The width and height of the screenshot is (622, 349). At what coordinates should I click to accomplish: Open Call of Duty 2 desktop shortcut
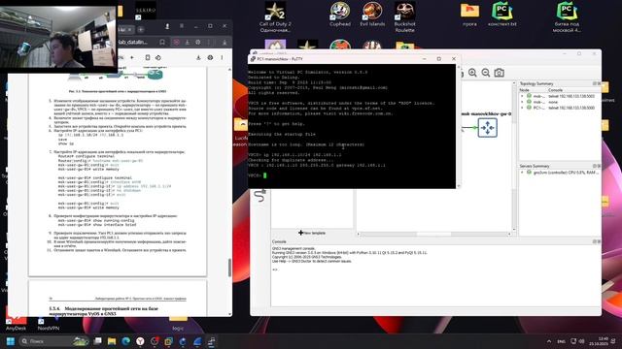[275, 16]
